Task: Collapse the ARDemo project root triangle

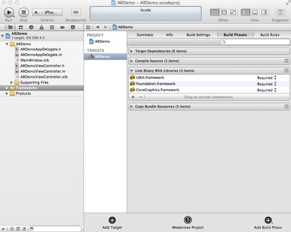Action: 2,36
